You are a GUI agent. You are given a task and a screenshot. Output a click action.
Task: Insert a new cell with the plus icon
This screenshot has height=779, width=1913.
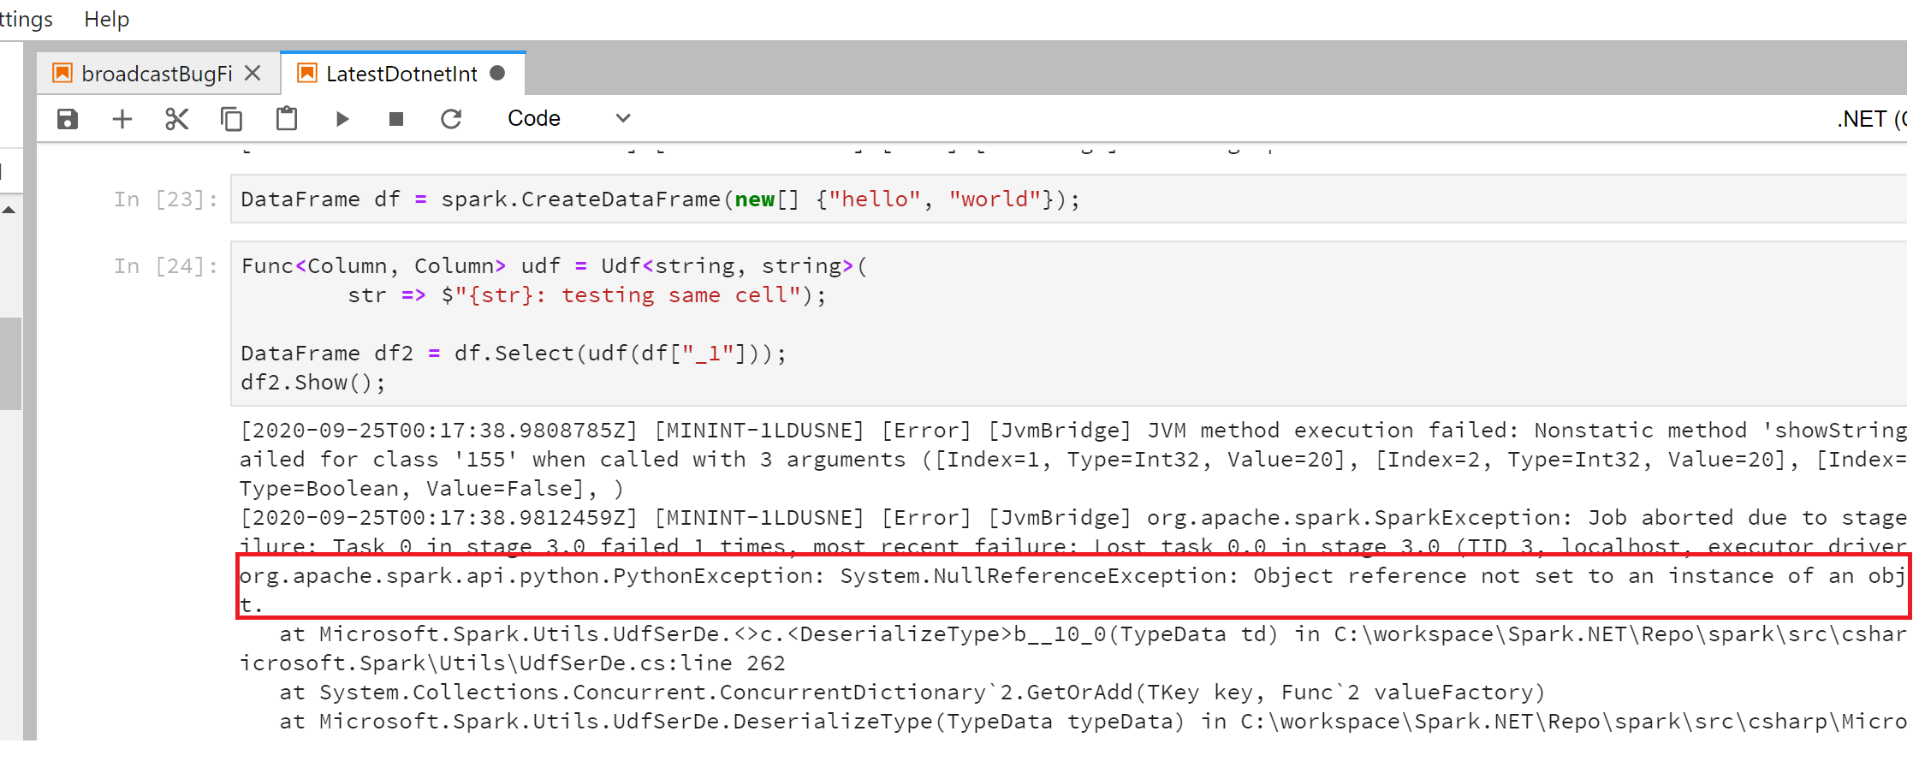tap(122, 119)
